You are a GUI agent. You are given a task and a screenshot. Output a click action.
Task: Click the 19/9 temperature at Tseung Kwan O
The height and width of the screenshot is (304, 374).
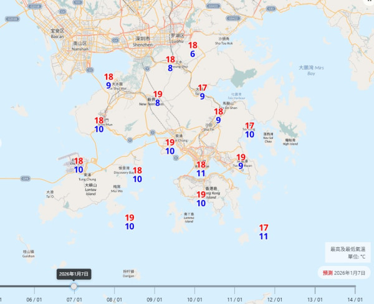pos(241,161)
